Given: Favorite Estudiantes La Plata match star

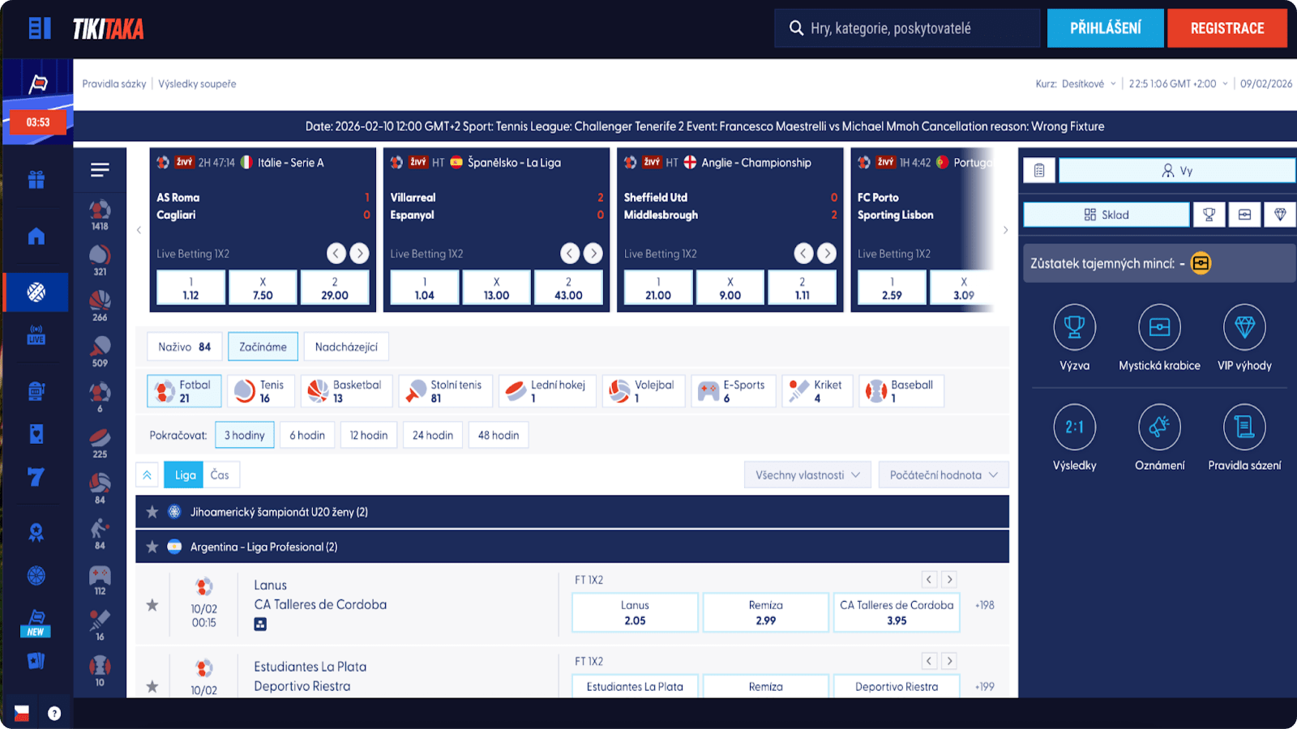Looking at the screenshot, I should pyautogui.click(x=152, y=687).
